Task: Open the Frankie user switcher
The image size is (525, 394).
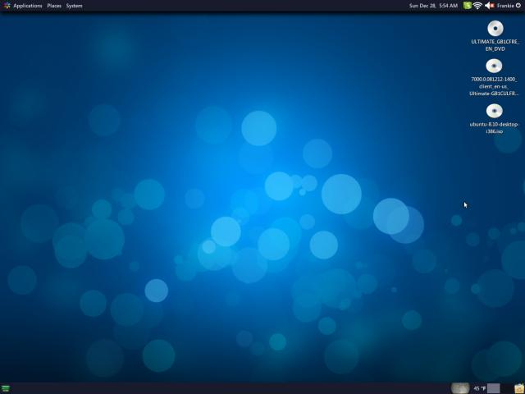Action: (x=505, y=6)
